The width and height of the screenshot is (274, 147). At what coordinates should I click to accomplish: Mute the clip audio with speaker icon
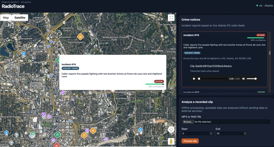click(x=244, y=79)
